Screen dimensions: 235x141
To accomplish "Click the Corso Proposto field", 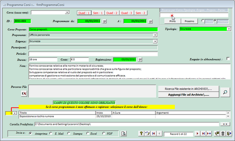I will [93, 30].
